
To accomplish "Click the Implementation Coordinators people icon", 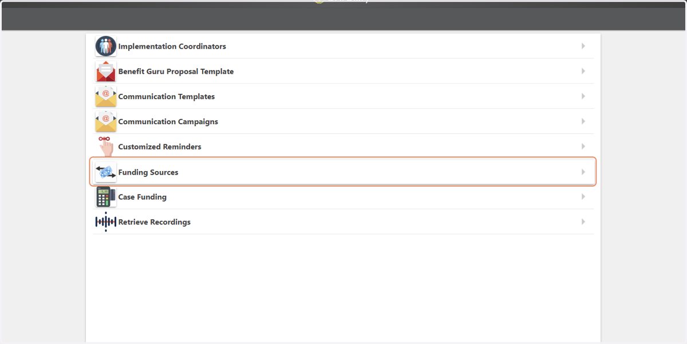I will click(106, 46).
